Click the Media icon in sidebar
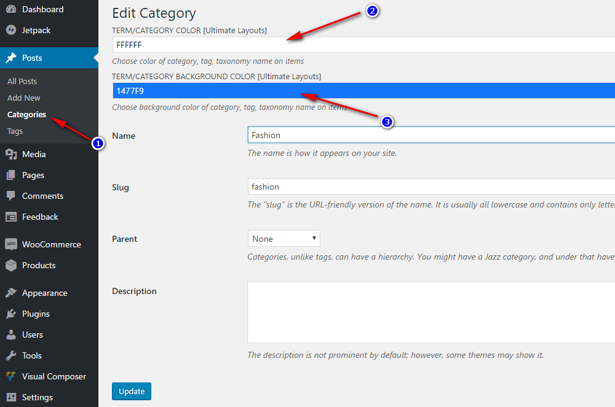This screenshot has width=615, height=407. pos(11,154)
